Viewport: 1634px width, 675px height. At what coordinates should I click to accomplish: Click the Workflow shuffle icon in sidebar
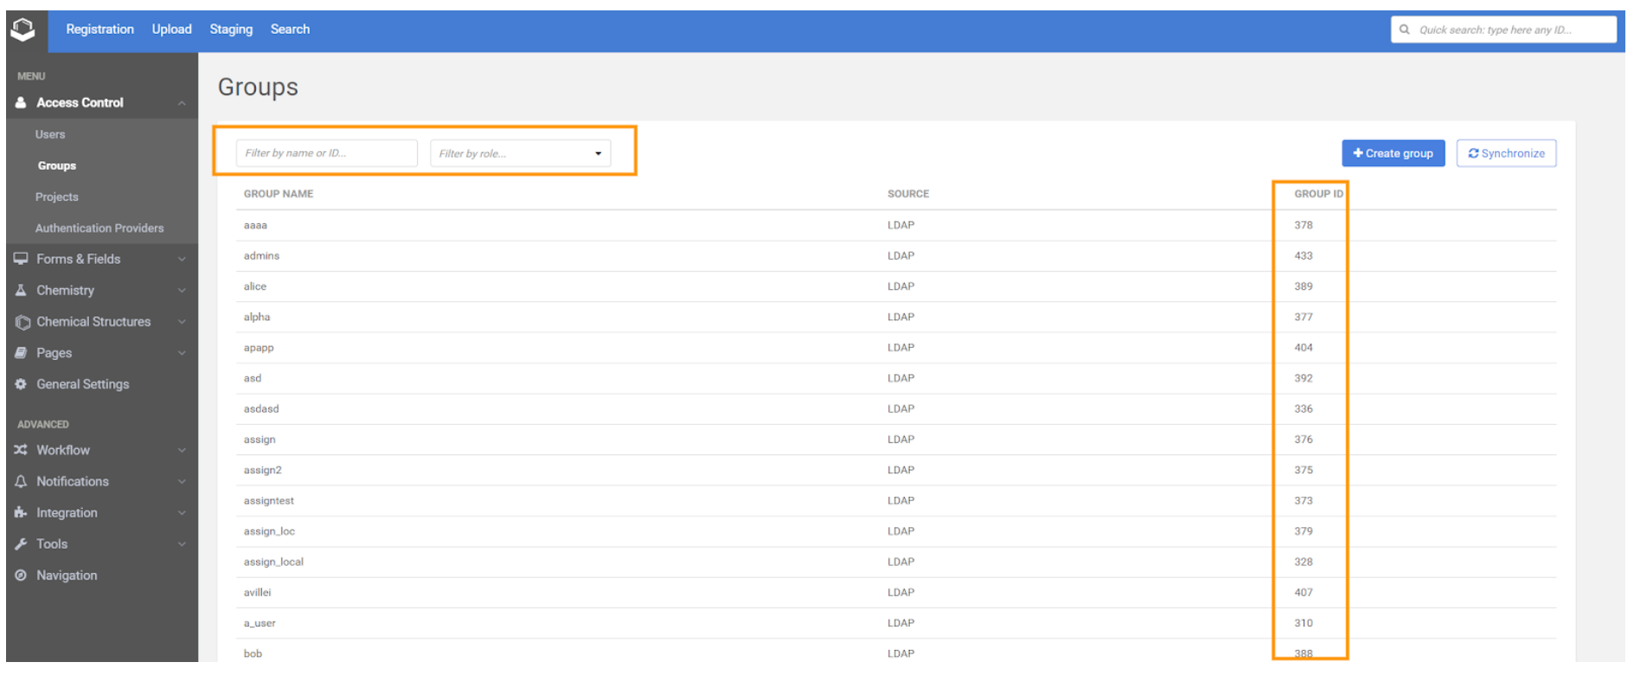click(x=21, y=450)
